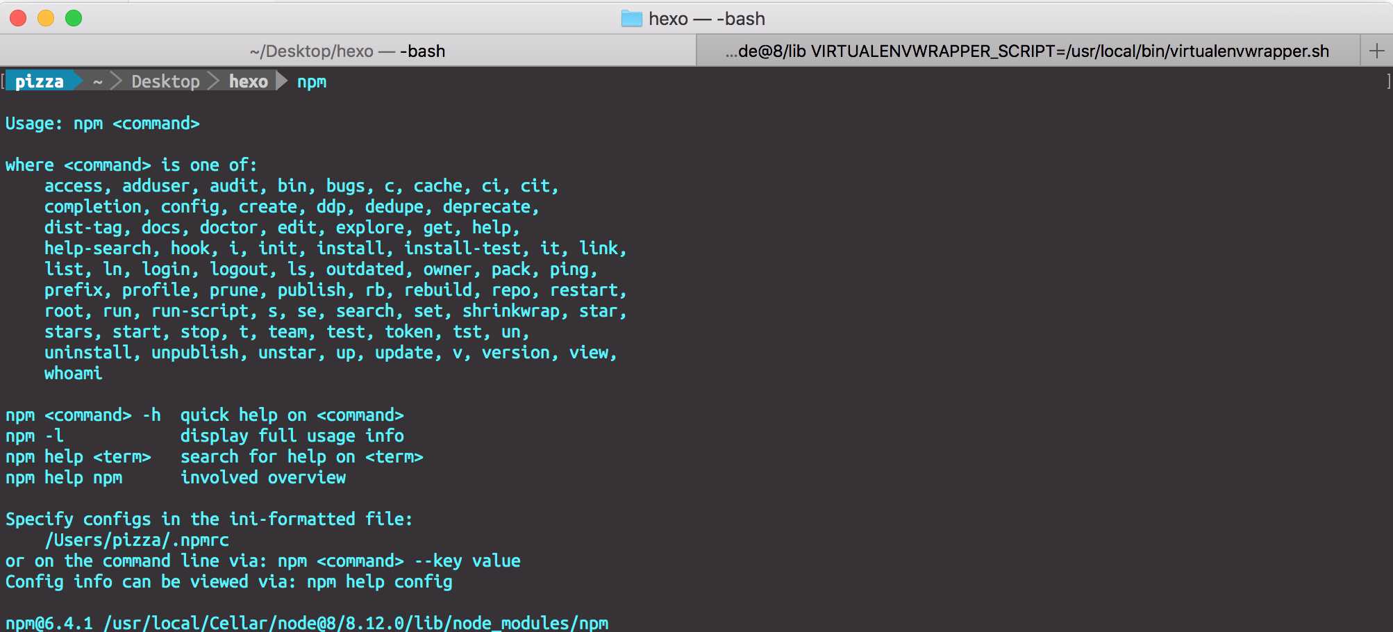Click the 'restart' command name
This screenshot has height=632, width=1393.
584,290
